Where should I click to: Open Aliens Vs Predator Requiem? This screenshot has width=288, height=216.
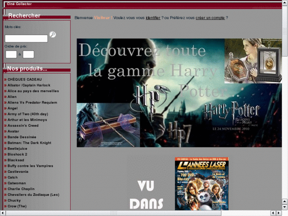32,102
